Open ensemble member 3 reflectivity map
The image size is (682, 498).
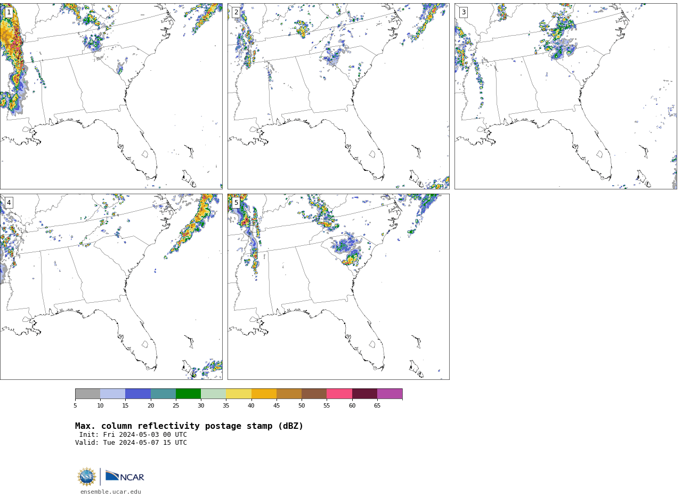[x=565, y=96]
